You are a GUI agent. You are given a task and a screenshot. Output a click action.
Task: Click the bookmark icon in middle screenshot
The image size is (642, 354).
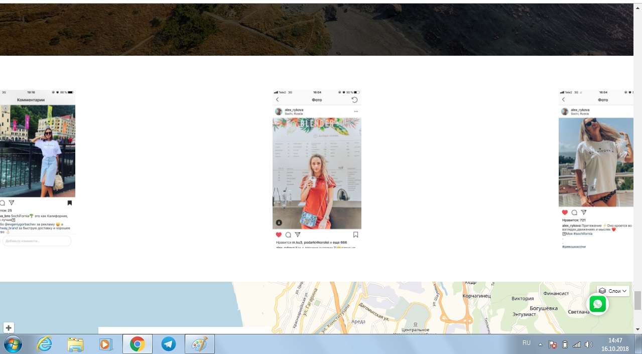click(355, 234)
